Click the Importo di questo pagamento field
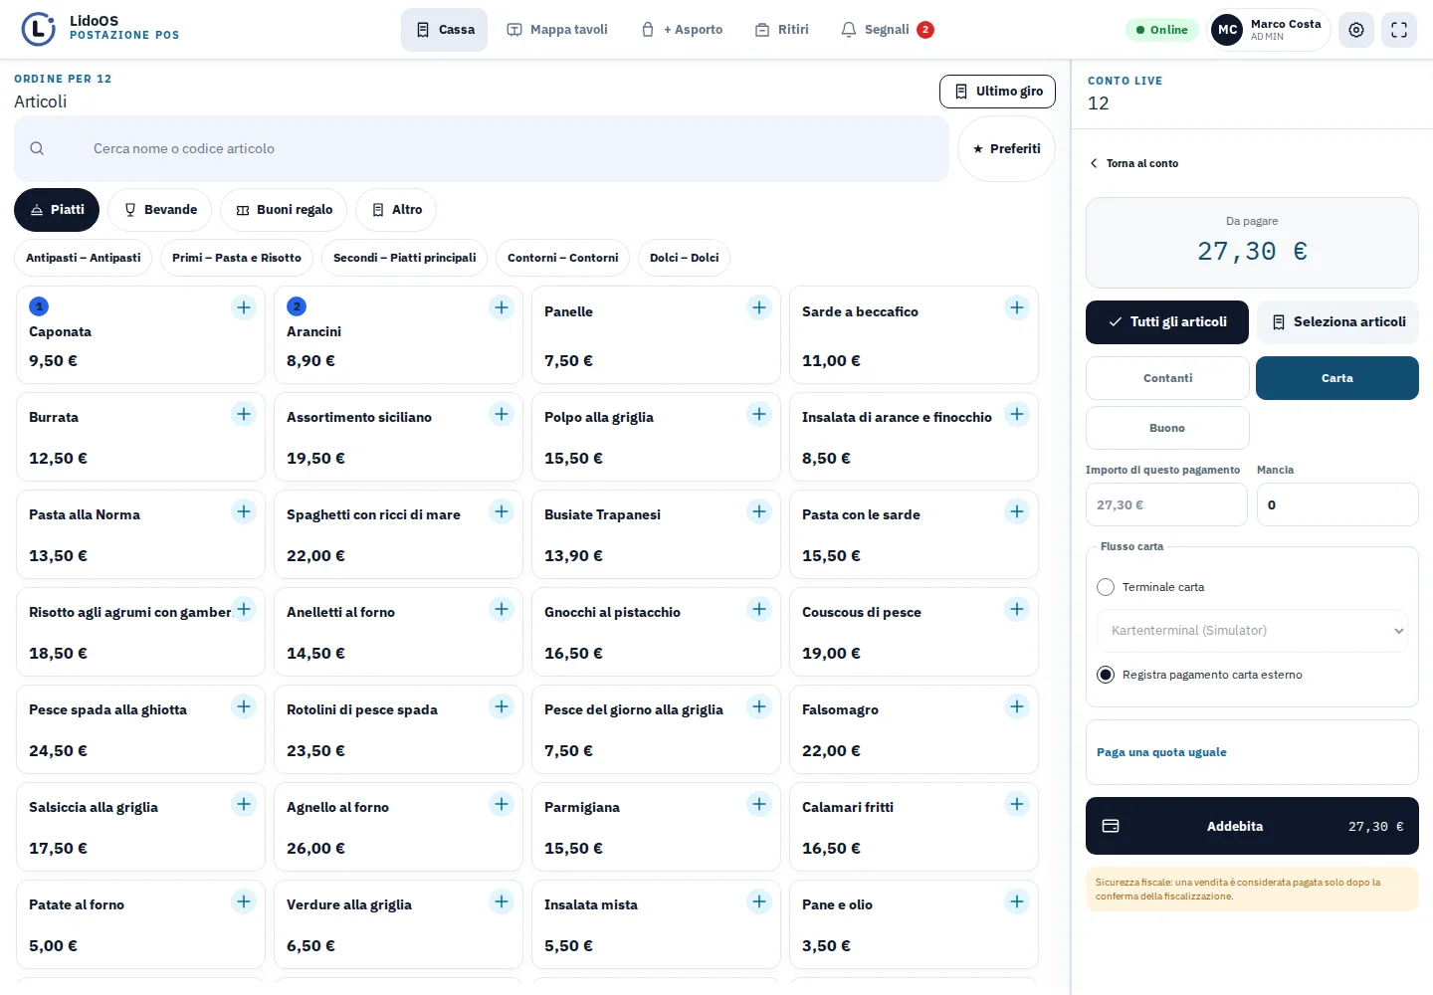 [x=1166, y=504]
